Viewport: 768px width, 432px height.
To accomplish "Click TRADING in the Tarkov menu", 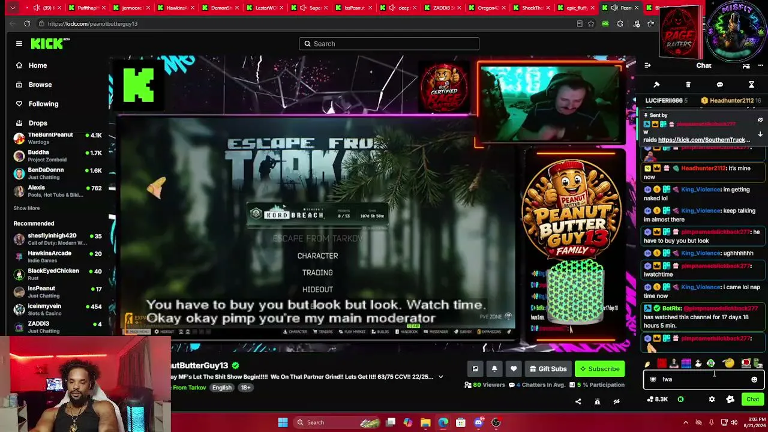I will point(317,272).
